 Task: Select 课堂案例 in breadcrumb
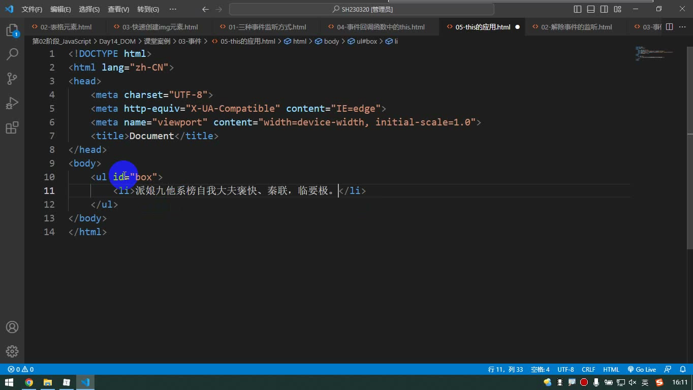(157, 42)
